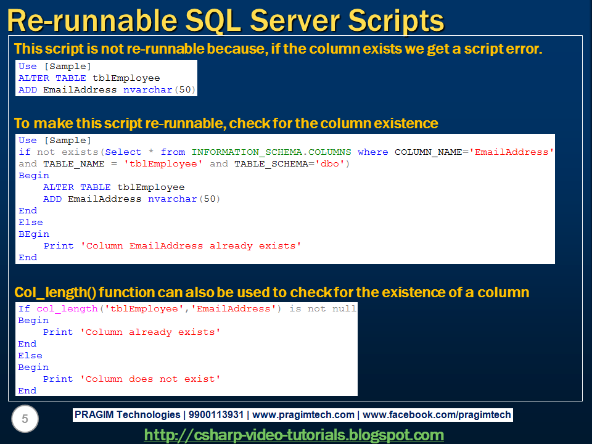Select the slide number 5 circle
Image resolution: width=592 pixels, height=444 pixels.
point(25,419)
